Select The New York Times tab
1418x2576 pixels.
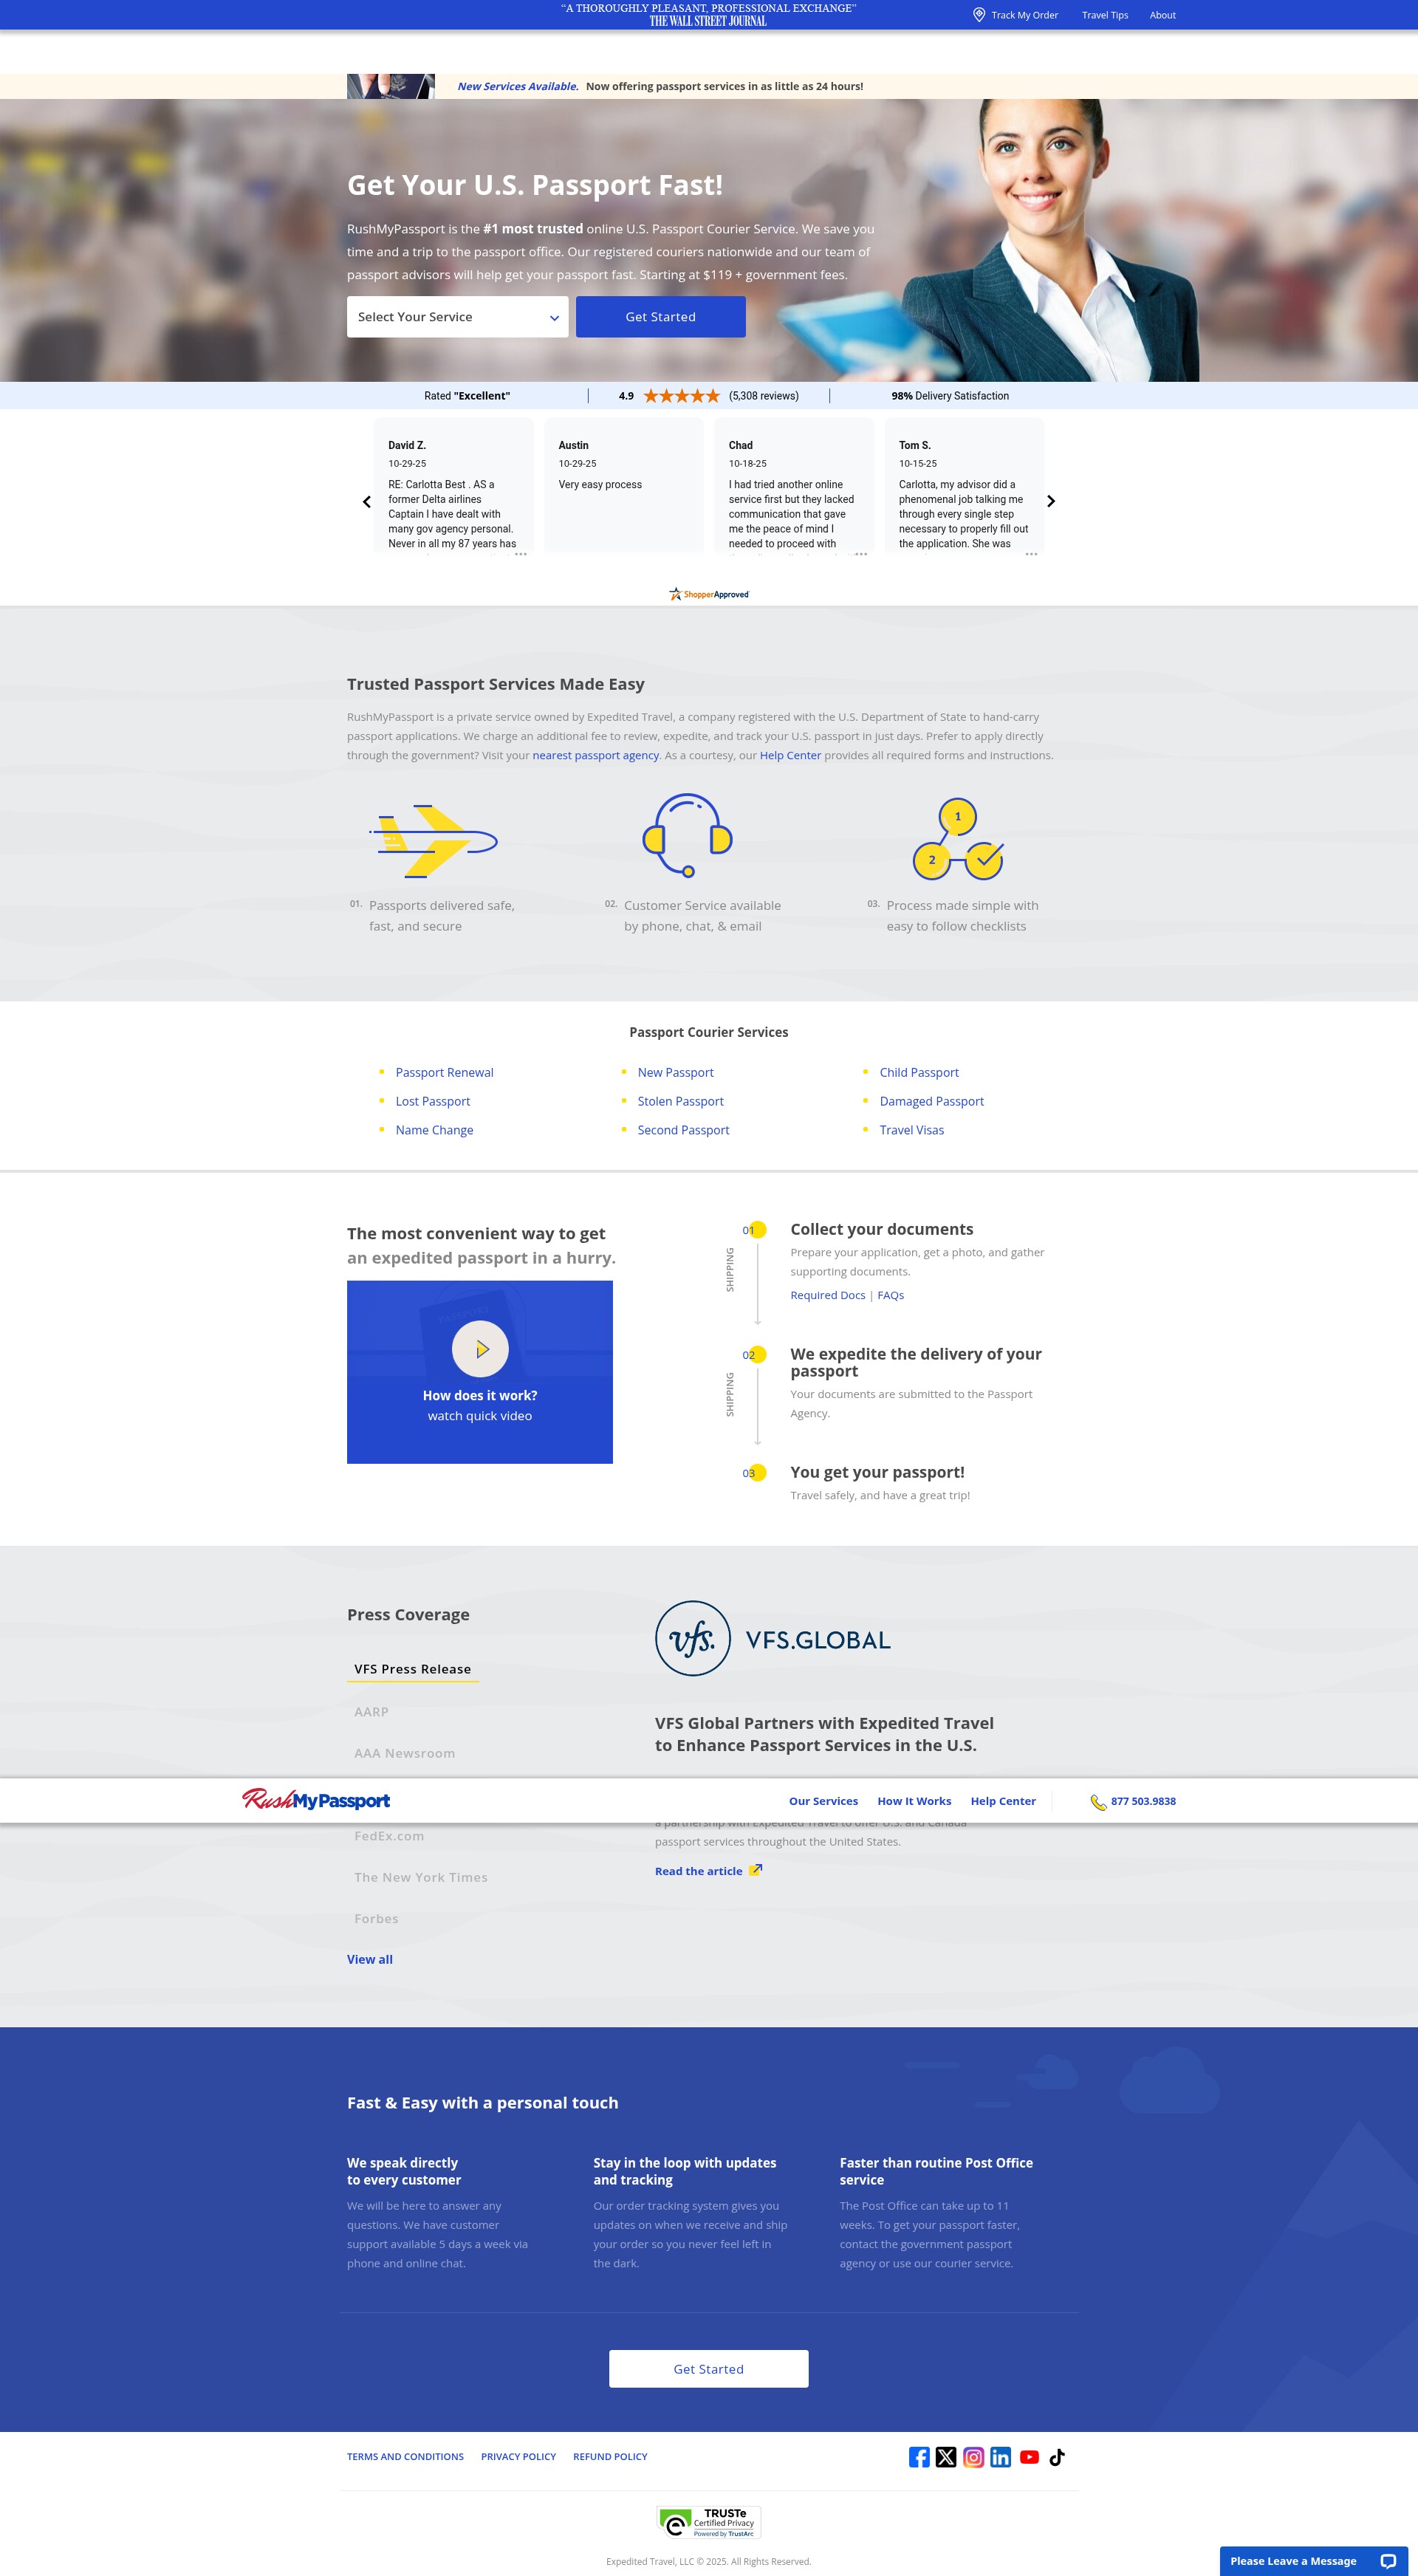(420, 1877)
